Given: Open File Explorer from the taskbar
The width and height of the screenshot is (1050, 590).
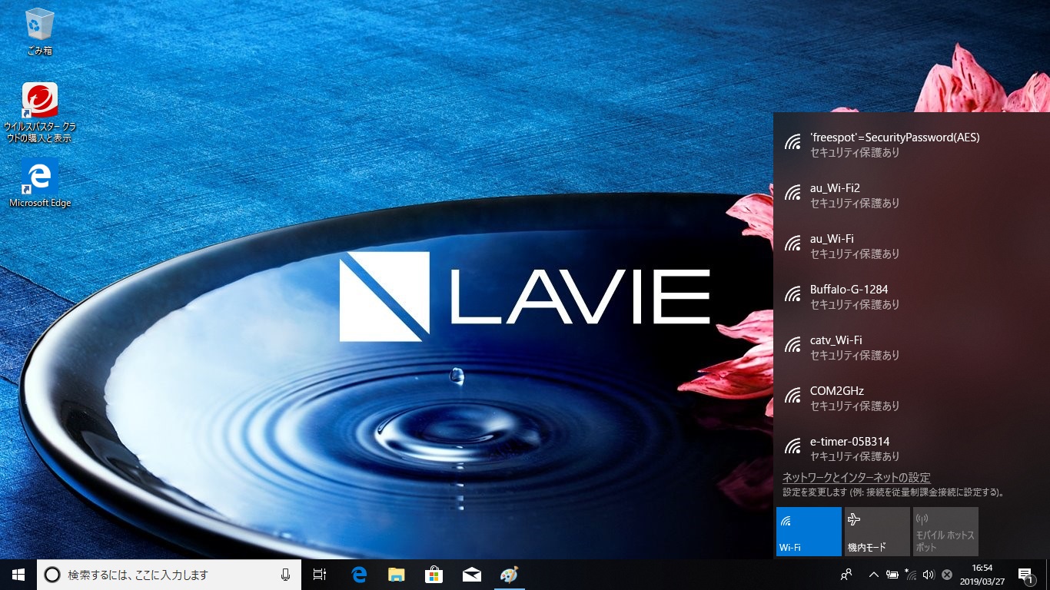Looking at the screenshot, I should coord(396,574).
